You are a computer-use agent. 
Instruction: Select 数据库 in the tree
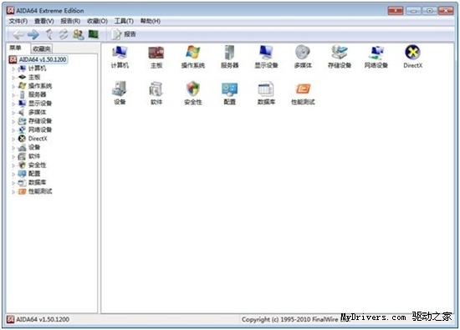click(x=37, y=183)
